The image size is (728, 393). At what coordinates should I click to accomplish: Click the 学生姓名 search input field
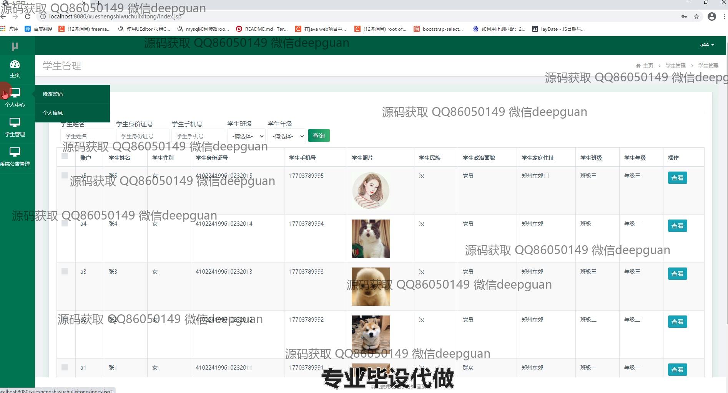pos(87,136)
